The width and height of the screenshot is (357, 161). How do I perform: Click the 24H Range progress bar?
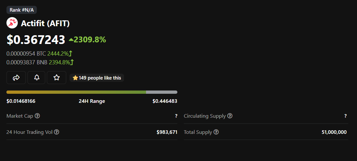92,92
